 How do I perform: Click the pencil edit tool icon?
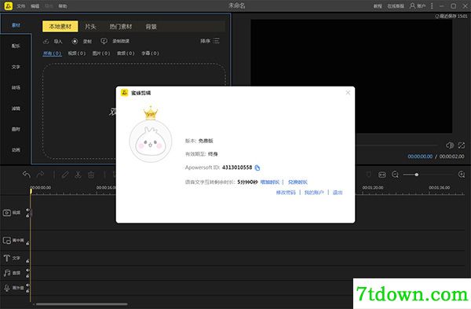click(x=65, y=175)
